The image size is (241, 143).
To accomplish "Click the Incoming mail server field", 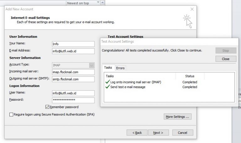I will [x=73, y=72].
